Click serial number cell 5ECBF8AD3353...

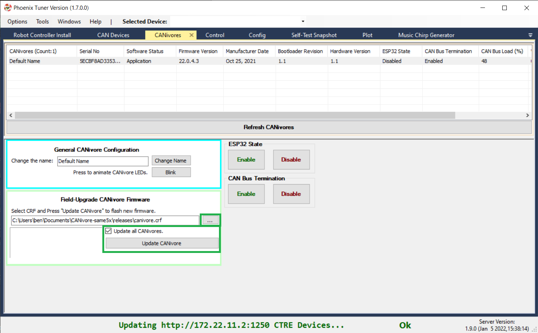tap(100, 61)
